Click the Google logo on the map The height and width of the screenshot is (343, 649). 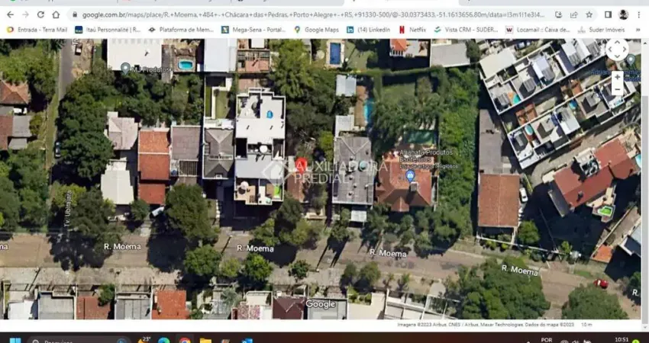tap(320, 304)
